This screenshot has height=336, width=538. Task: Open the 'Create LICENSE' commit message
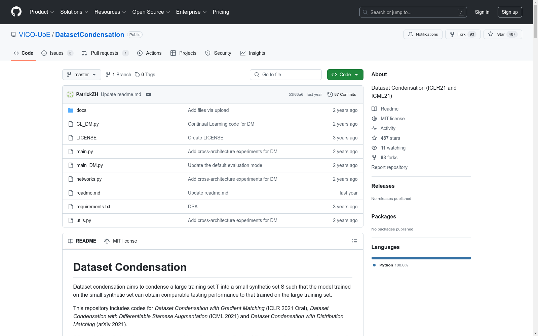tap(206, 138)
